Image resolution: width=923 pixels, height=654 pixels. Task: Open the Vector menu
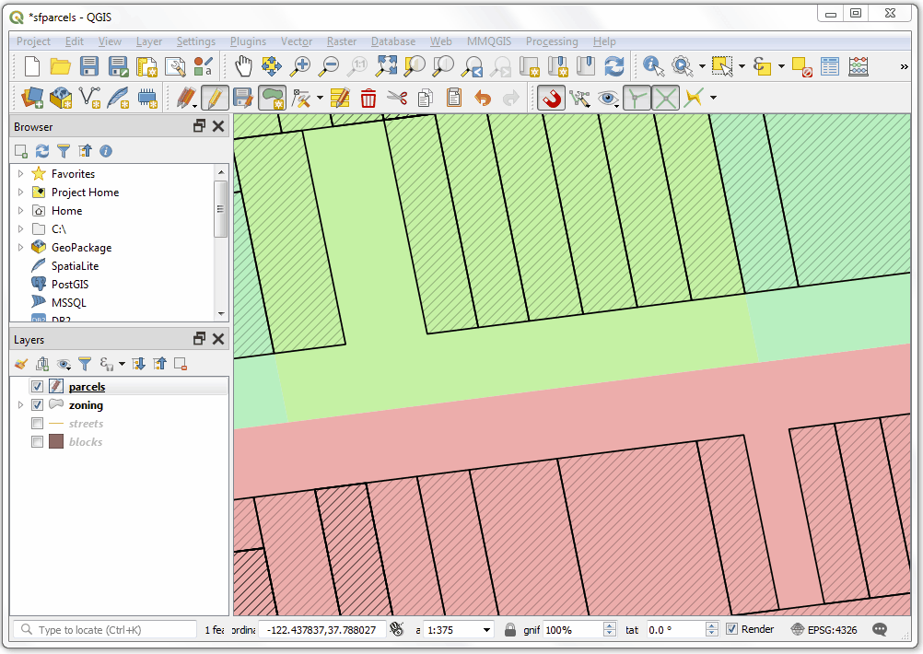pos(297,41)
